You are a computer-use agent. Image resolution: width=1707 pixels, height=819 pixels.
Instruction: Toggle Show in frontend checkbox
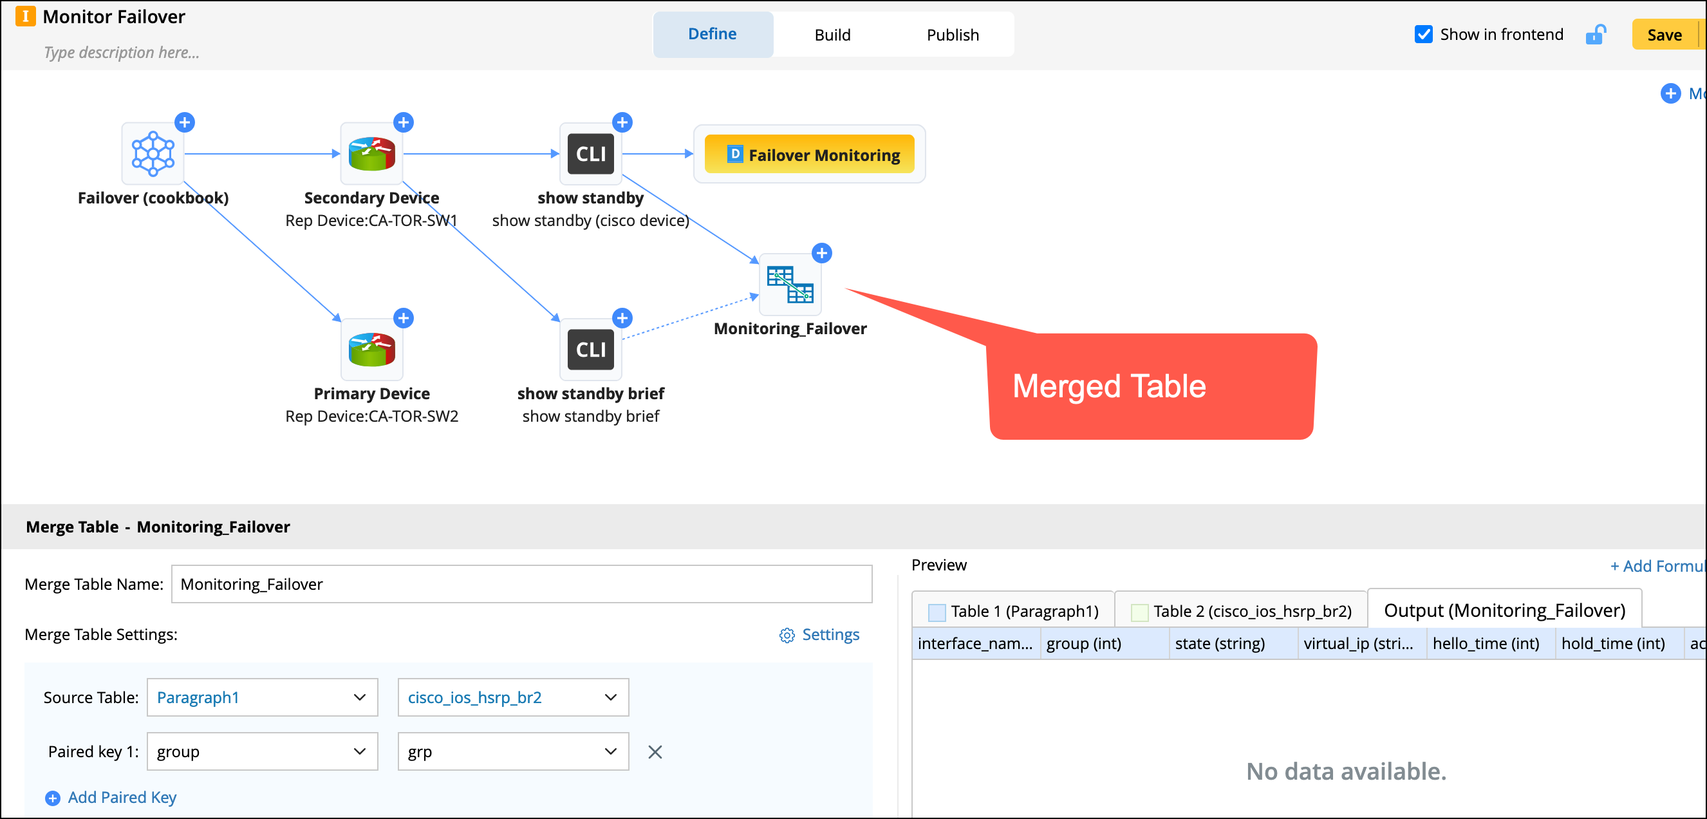point(1422,35)
